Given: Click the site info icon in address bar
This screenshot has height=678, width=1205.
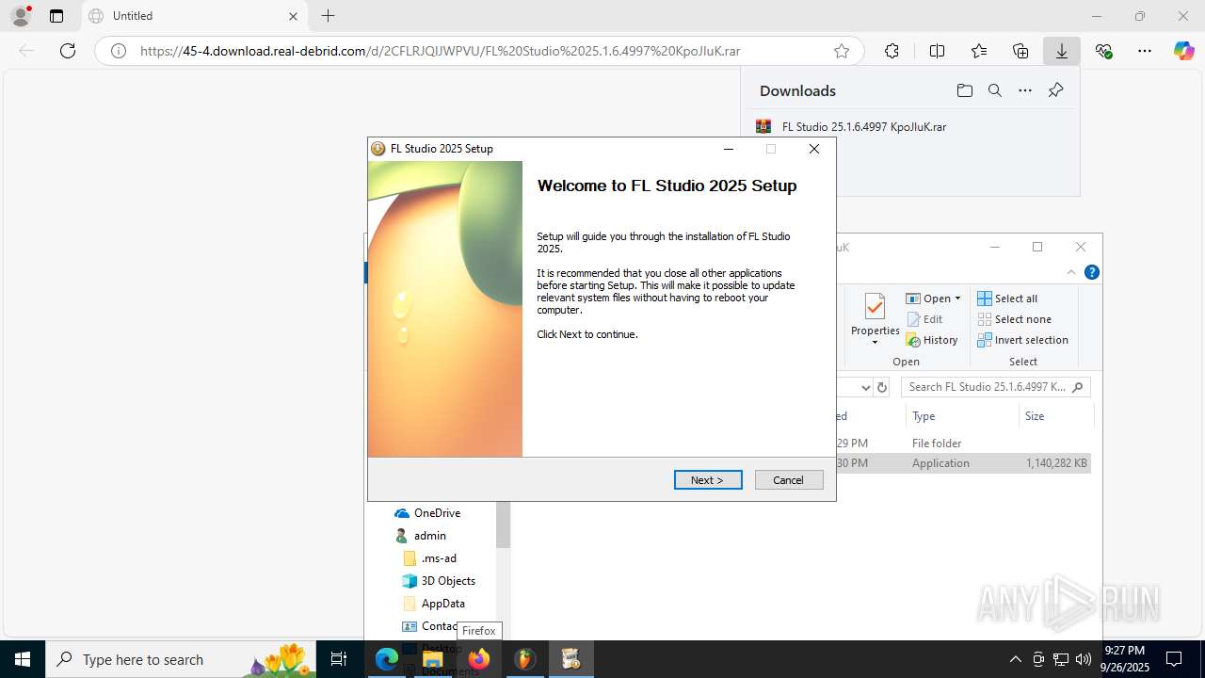Looking at the screenshot, I should coord(119,51).
